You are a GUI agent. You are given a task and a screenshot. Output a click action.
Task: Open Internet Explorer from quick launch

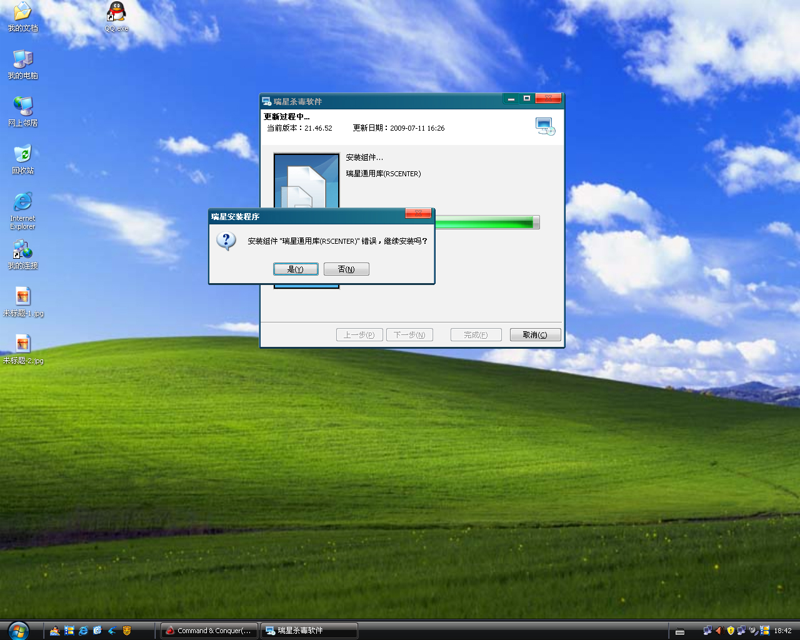pos(83,631)
